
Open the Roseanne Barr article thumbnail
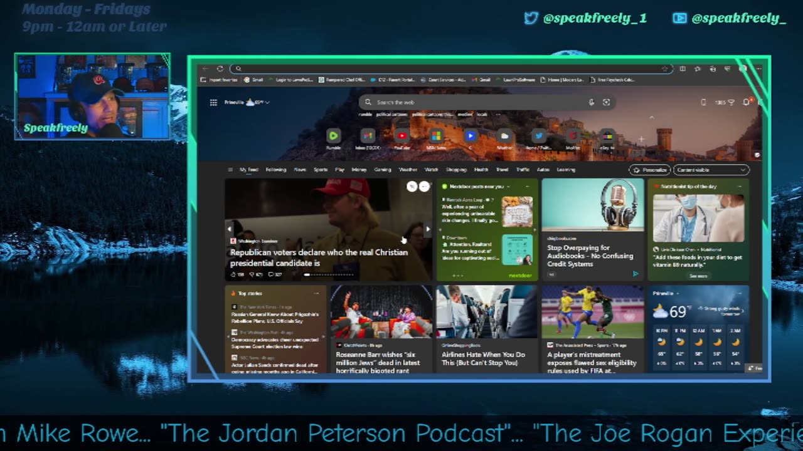click(x=381, y=312)
